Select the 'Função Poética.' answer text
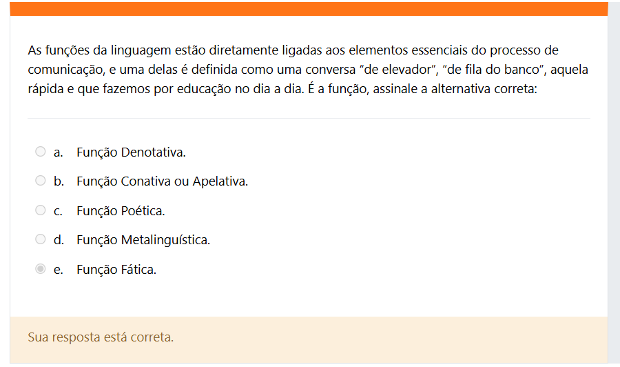 pyautogui.click(x=121, y=210)
